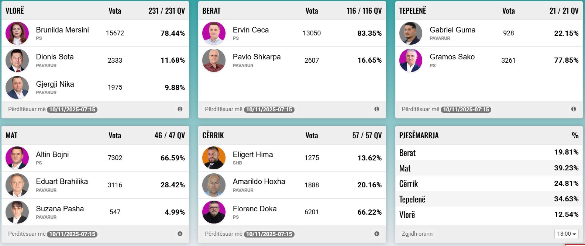This screenshot has height=246, width=585.
Task: Click Eligert Hima's candidate photo
Action: pyautogui.click(x=214, y=158)
